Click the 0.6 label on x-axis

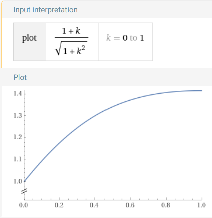point(130,205)
